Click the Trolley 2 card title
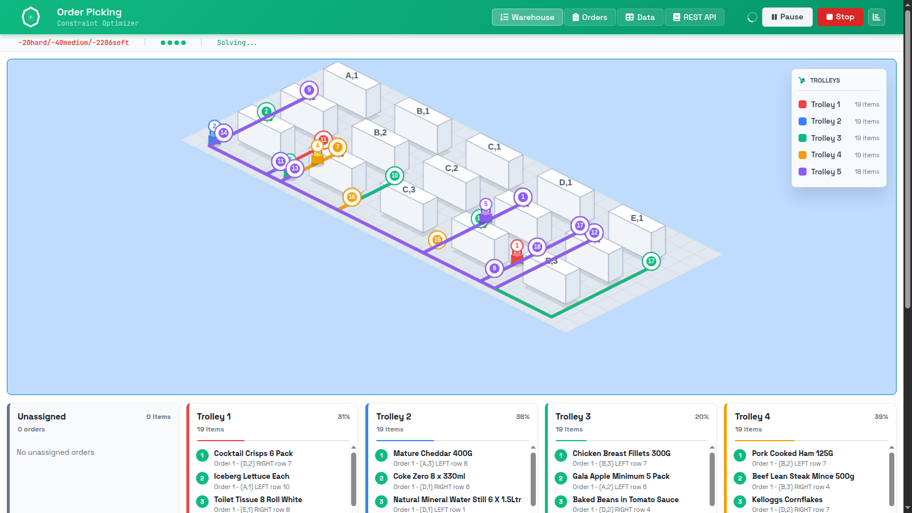 (393, 417)
